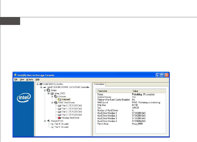197x142 pixels.
Task: Select RAID Hard Drives tree label
Action: 66,103
